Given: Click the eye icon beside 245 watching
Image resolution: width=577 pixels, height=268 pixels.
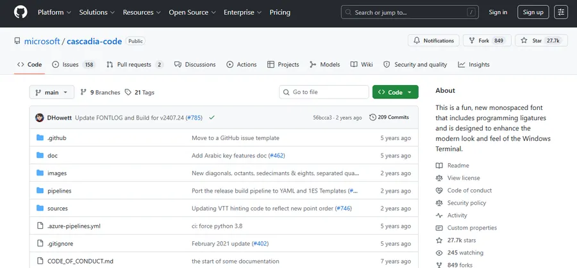Looking at the screenshot, I should point(439,253).
